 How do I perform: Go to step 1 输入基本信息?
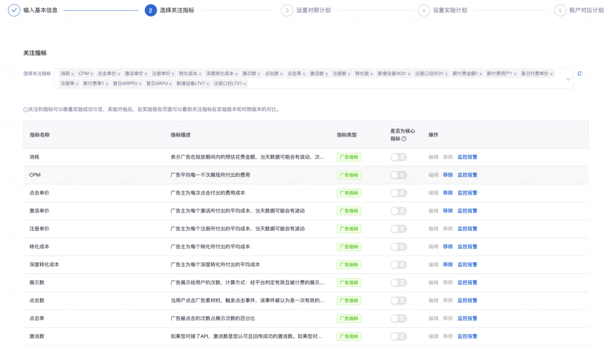pyautogui.click(x=33, y=10)
